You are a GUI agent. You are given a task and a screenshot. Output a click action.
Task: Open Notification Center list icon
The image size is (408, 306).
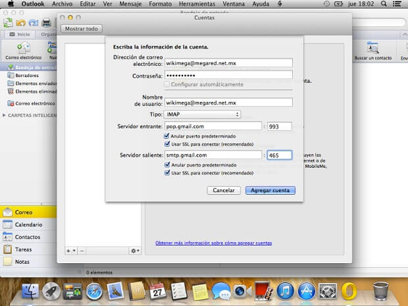pos(397,4)
